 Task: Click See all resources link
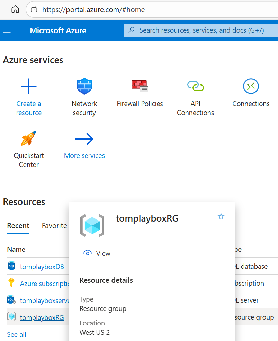tap(17, 334)
